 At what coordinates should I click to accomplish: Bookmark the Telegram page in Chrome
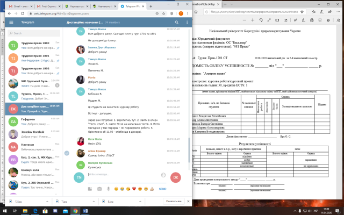point(163,13)
